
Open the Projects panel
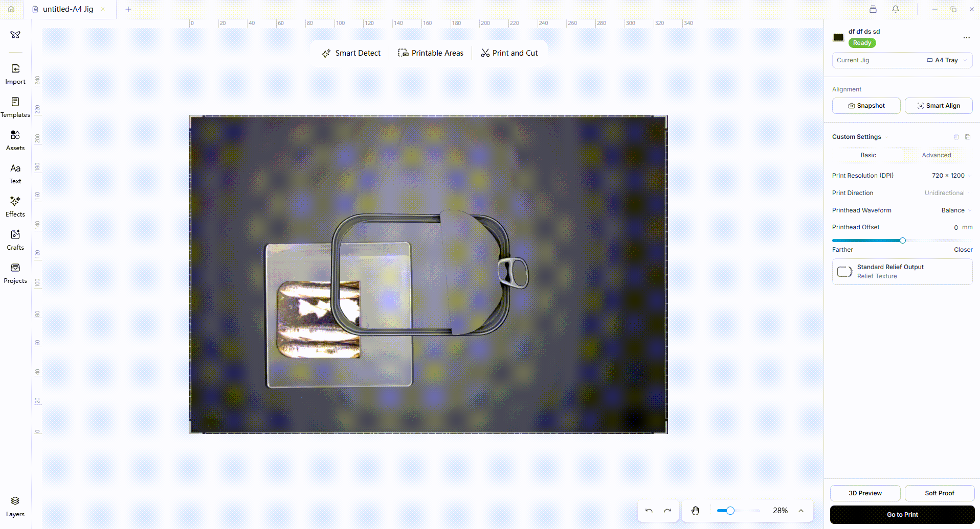(15, 273)
